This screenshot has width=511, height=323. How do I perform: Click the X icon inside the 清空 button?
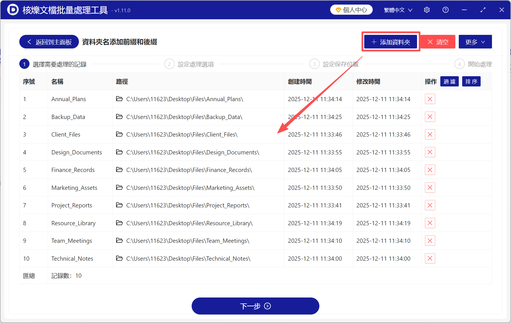tap(430, 42)
